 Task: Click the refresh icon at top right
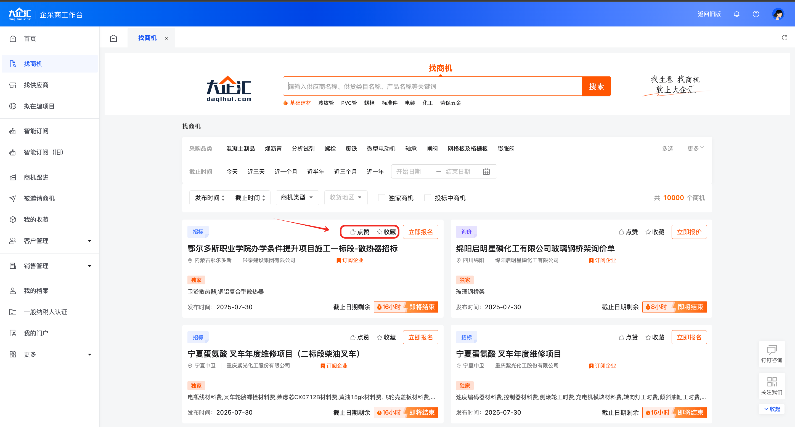pyautogui.click(x=785, y=38)
